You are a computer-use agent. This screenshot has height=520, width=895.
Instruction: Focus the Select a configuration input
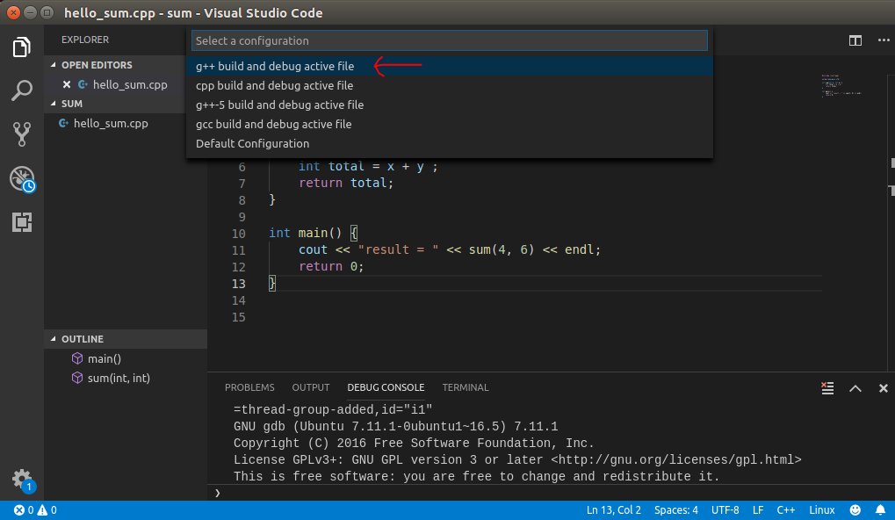(450, 40)
